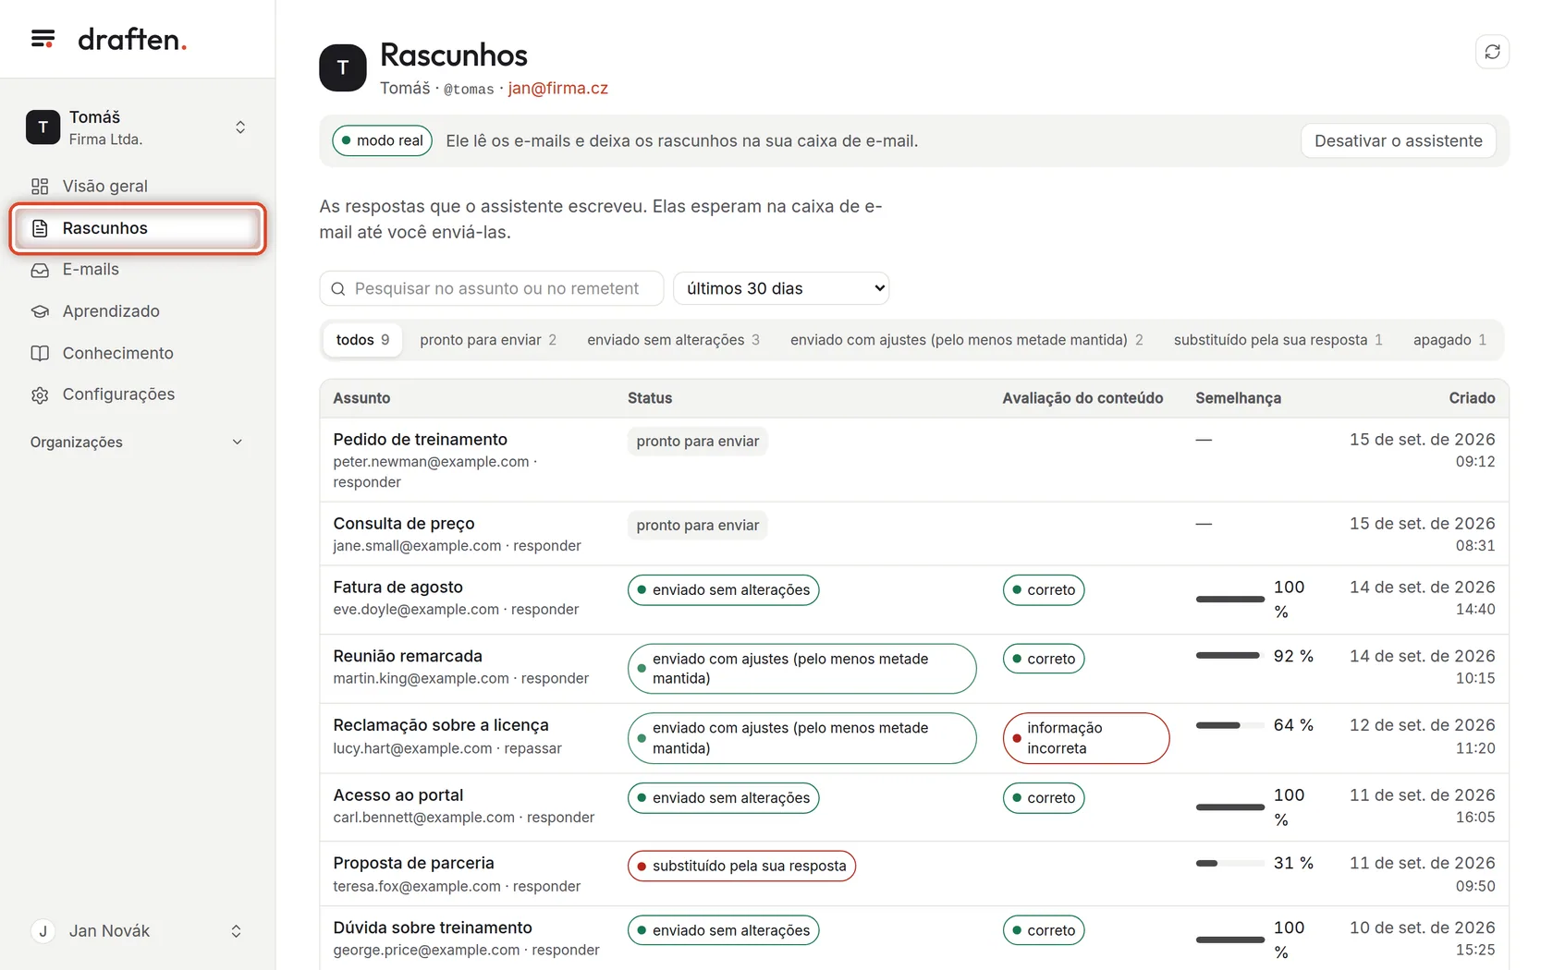Click the informação incorreta badge

point(1085,738)
